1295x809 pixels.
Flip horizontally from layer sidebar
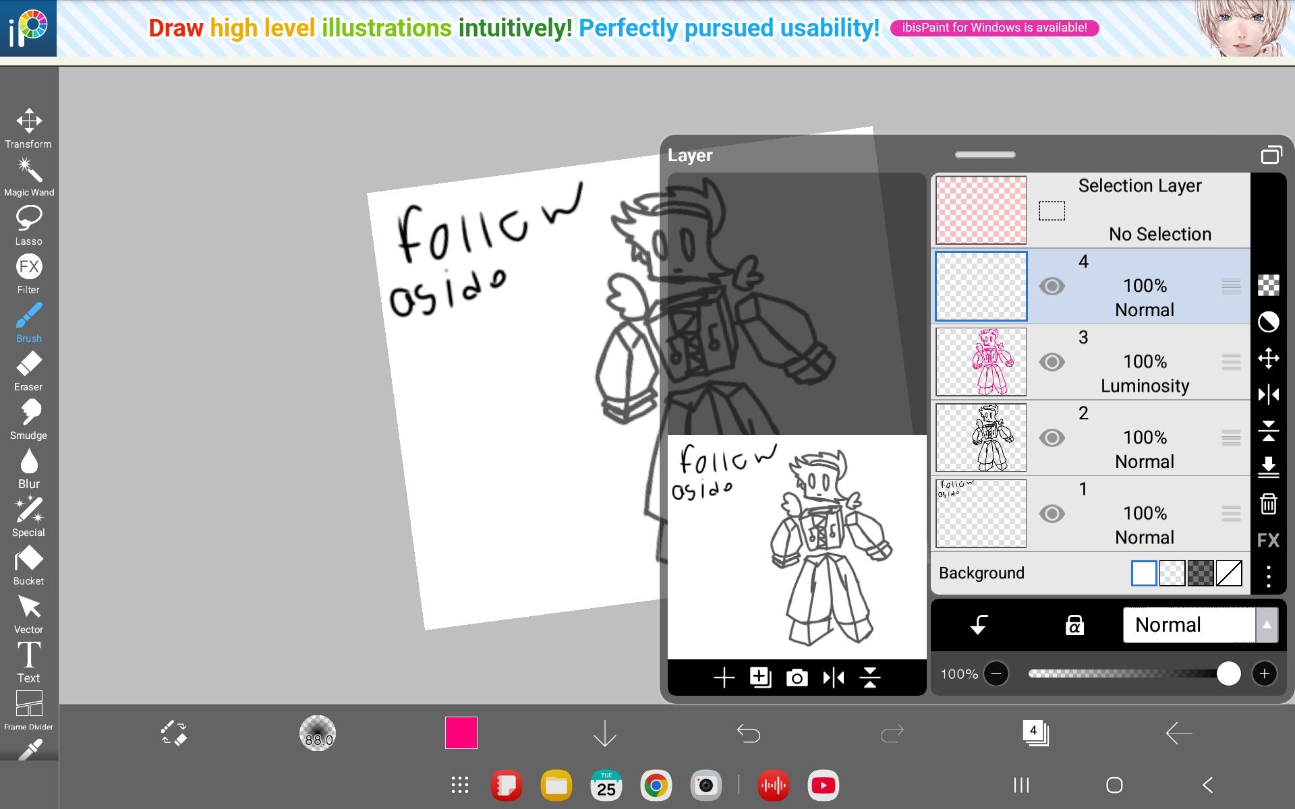coord(1269,394)
